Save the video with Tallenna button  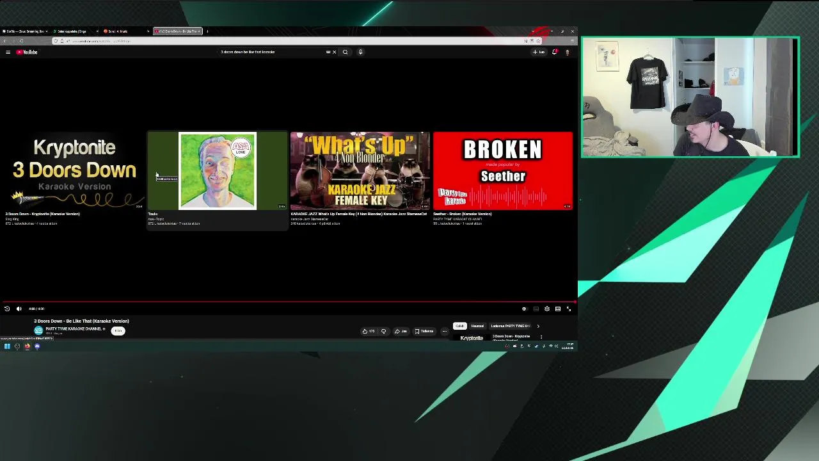click(x=424, y=331)
